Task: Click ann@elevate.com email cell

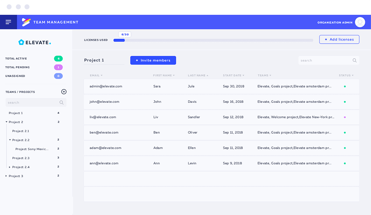Action: point(104,163)
